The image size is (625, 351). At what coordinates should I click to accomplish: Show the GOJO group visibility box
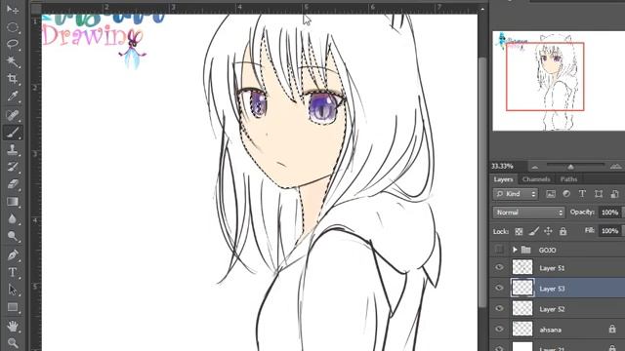coord(499,250)
